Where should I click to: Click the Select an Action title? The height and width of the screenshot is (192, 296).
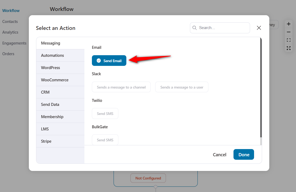pyautogui.click(x=56, y=28)
